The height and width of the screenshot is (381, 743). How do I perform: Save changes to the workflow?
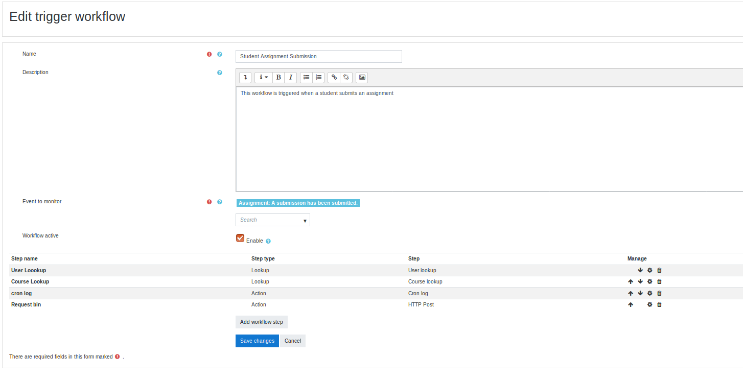(x=257, y=341)
